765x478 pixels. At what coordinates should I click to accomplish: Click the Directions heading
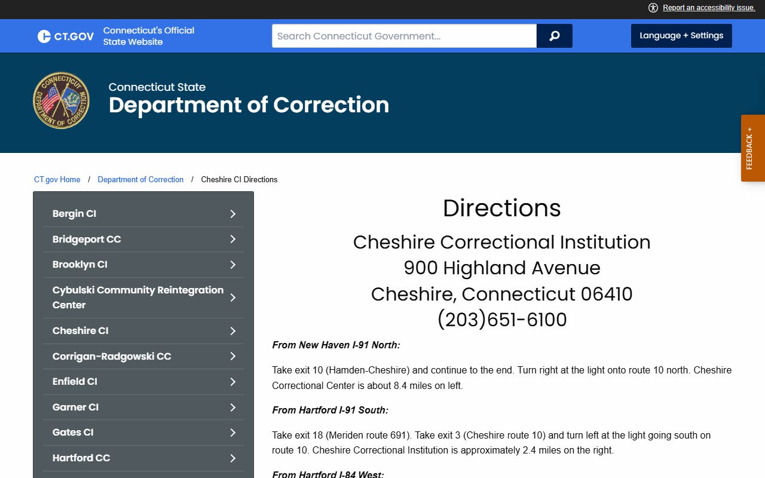pos(502,208)
